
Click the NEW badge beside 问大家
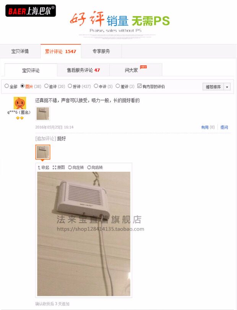(x=143, y=67)
